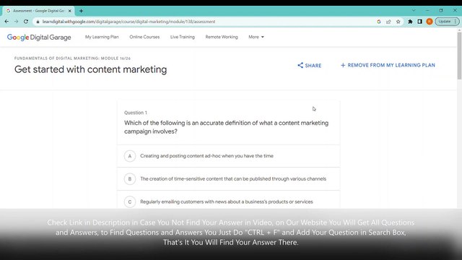Click the padlock site info icon
Image resolution: width=462 pixels, height=260 pixels.
coord(38,22)
